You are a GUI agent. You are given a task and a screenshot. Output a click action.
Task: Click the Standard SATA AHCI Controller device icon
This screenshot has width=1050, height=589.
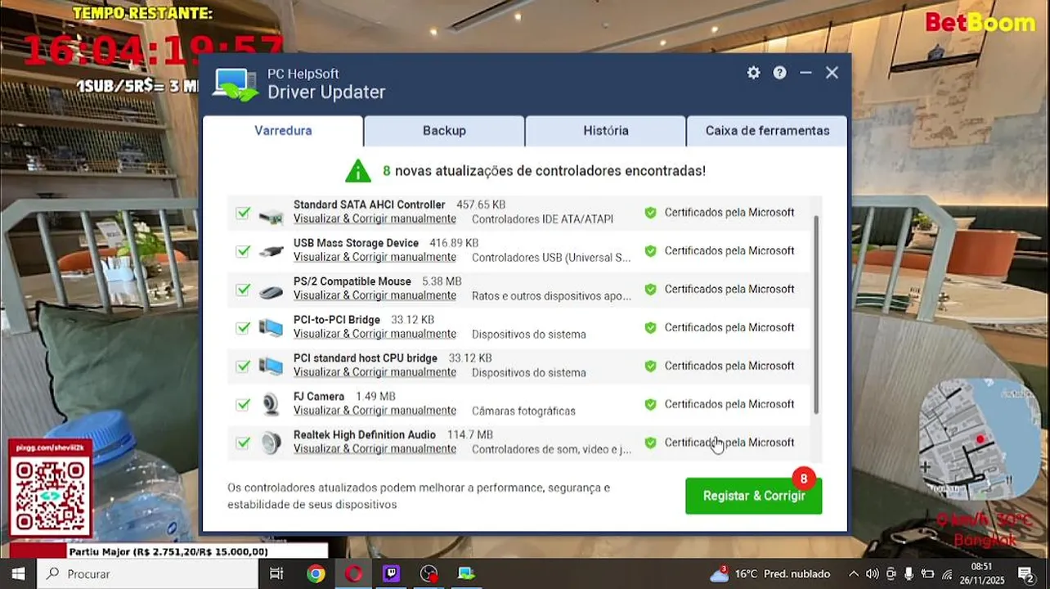pos(271,217)
